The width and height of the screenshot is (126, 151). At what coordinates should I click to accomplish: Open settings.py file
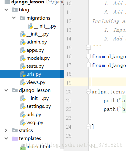point(39,106)
